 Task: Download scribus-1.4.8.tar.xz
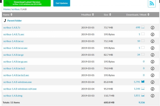click(x=13, y=41)
